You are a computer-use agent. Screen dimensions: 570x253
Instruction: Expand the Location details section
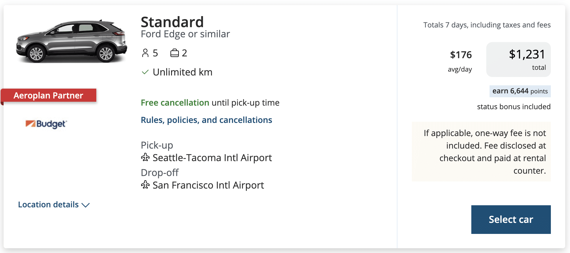coord(48,205)
